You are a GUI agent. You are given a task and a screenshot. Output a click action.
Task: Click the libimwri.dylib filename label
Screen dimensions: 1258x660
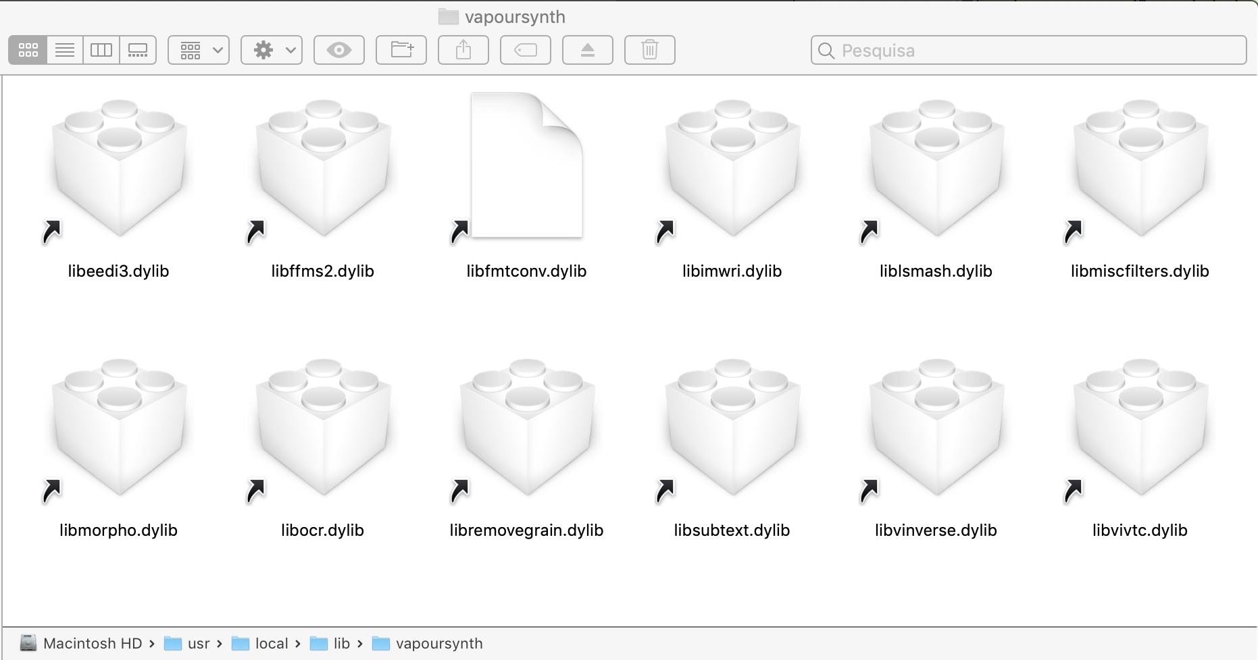tap(732, 271)
